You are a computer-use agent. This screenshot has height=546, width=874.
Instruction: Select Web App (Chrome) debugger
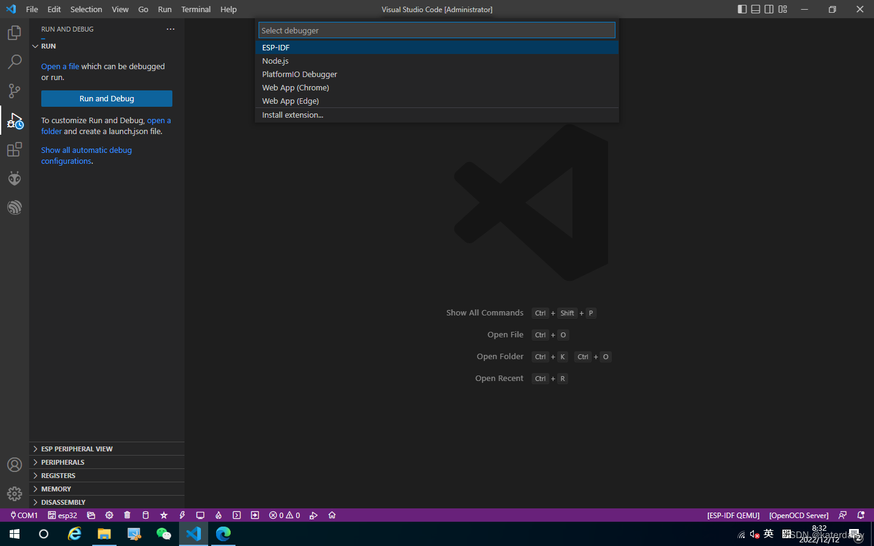pyautogui.click(x=437, y=87)
